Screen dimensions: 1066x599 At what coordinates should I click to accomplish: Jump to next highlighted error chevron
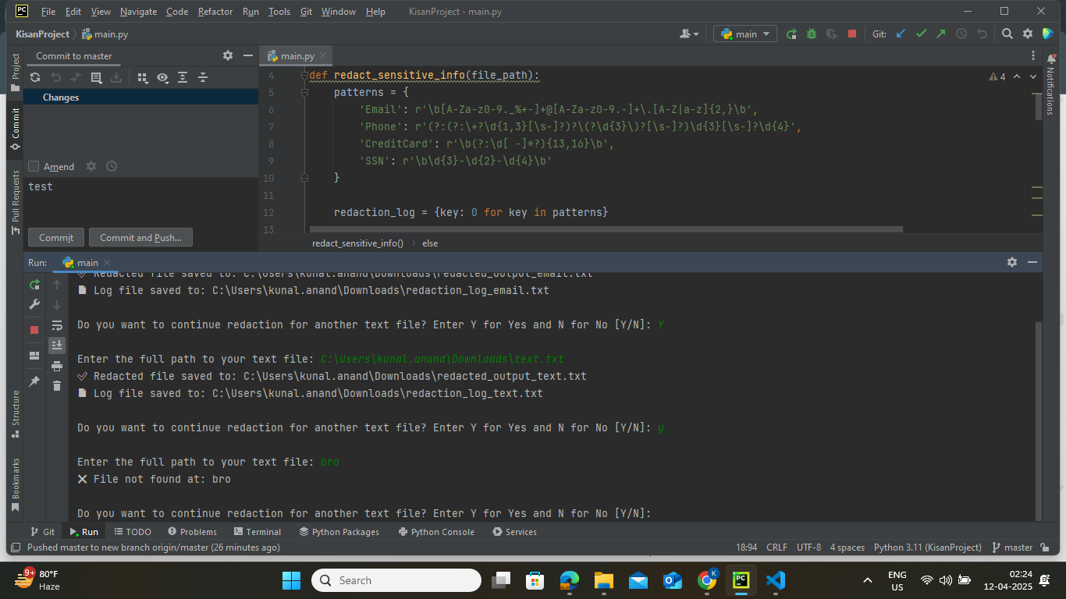point(1032,76)
